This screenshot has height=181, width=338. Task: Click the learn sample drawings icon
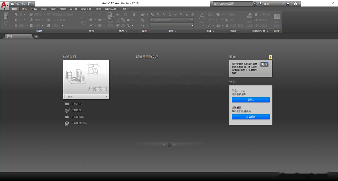(67, 123)
